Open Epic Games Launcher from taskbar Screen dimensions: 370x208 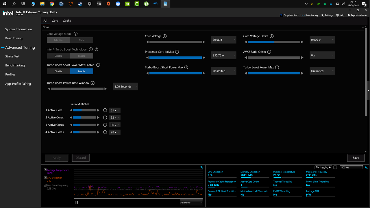pos(90,4)
